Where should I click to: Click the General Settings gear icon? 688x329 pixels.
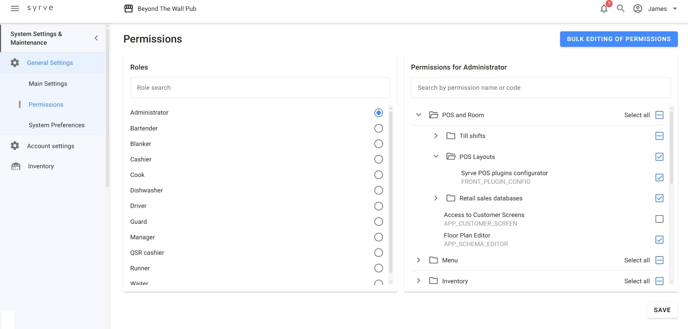click(x=15, y=63)
